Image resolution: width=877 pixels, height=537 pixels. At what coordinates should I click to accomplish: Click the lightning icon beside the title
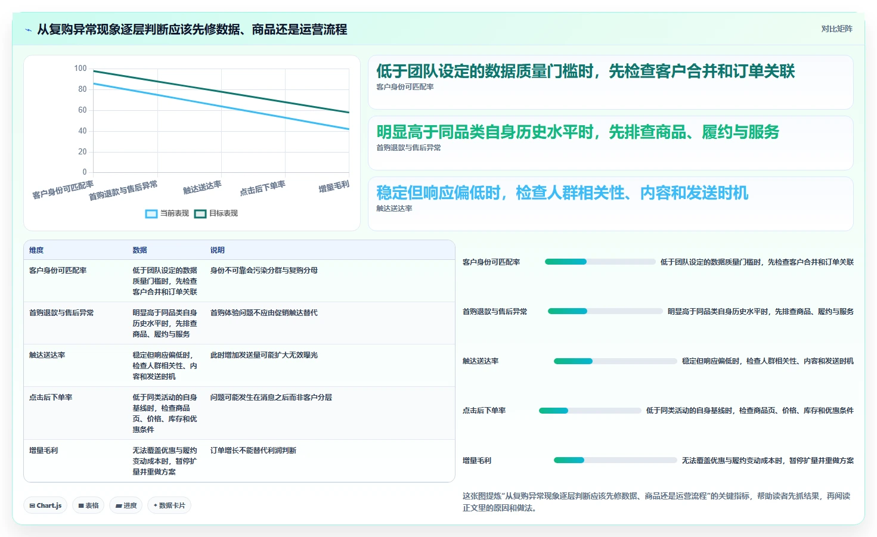pyautogui.click(x=28, y=30)
